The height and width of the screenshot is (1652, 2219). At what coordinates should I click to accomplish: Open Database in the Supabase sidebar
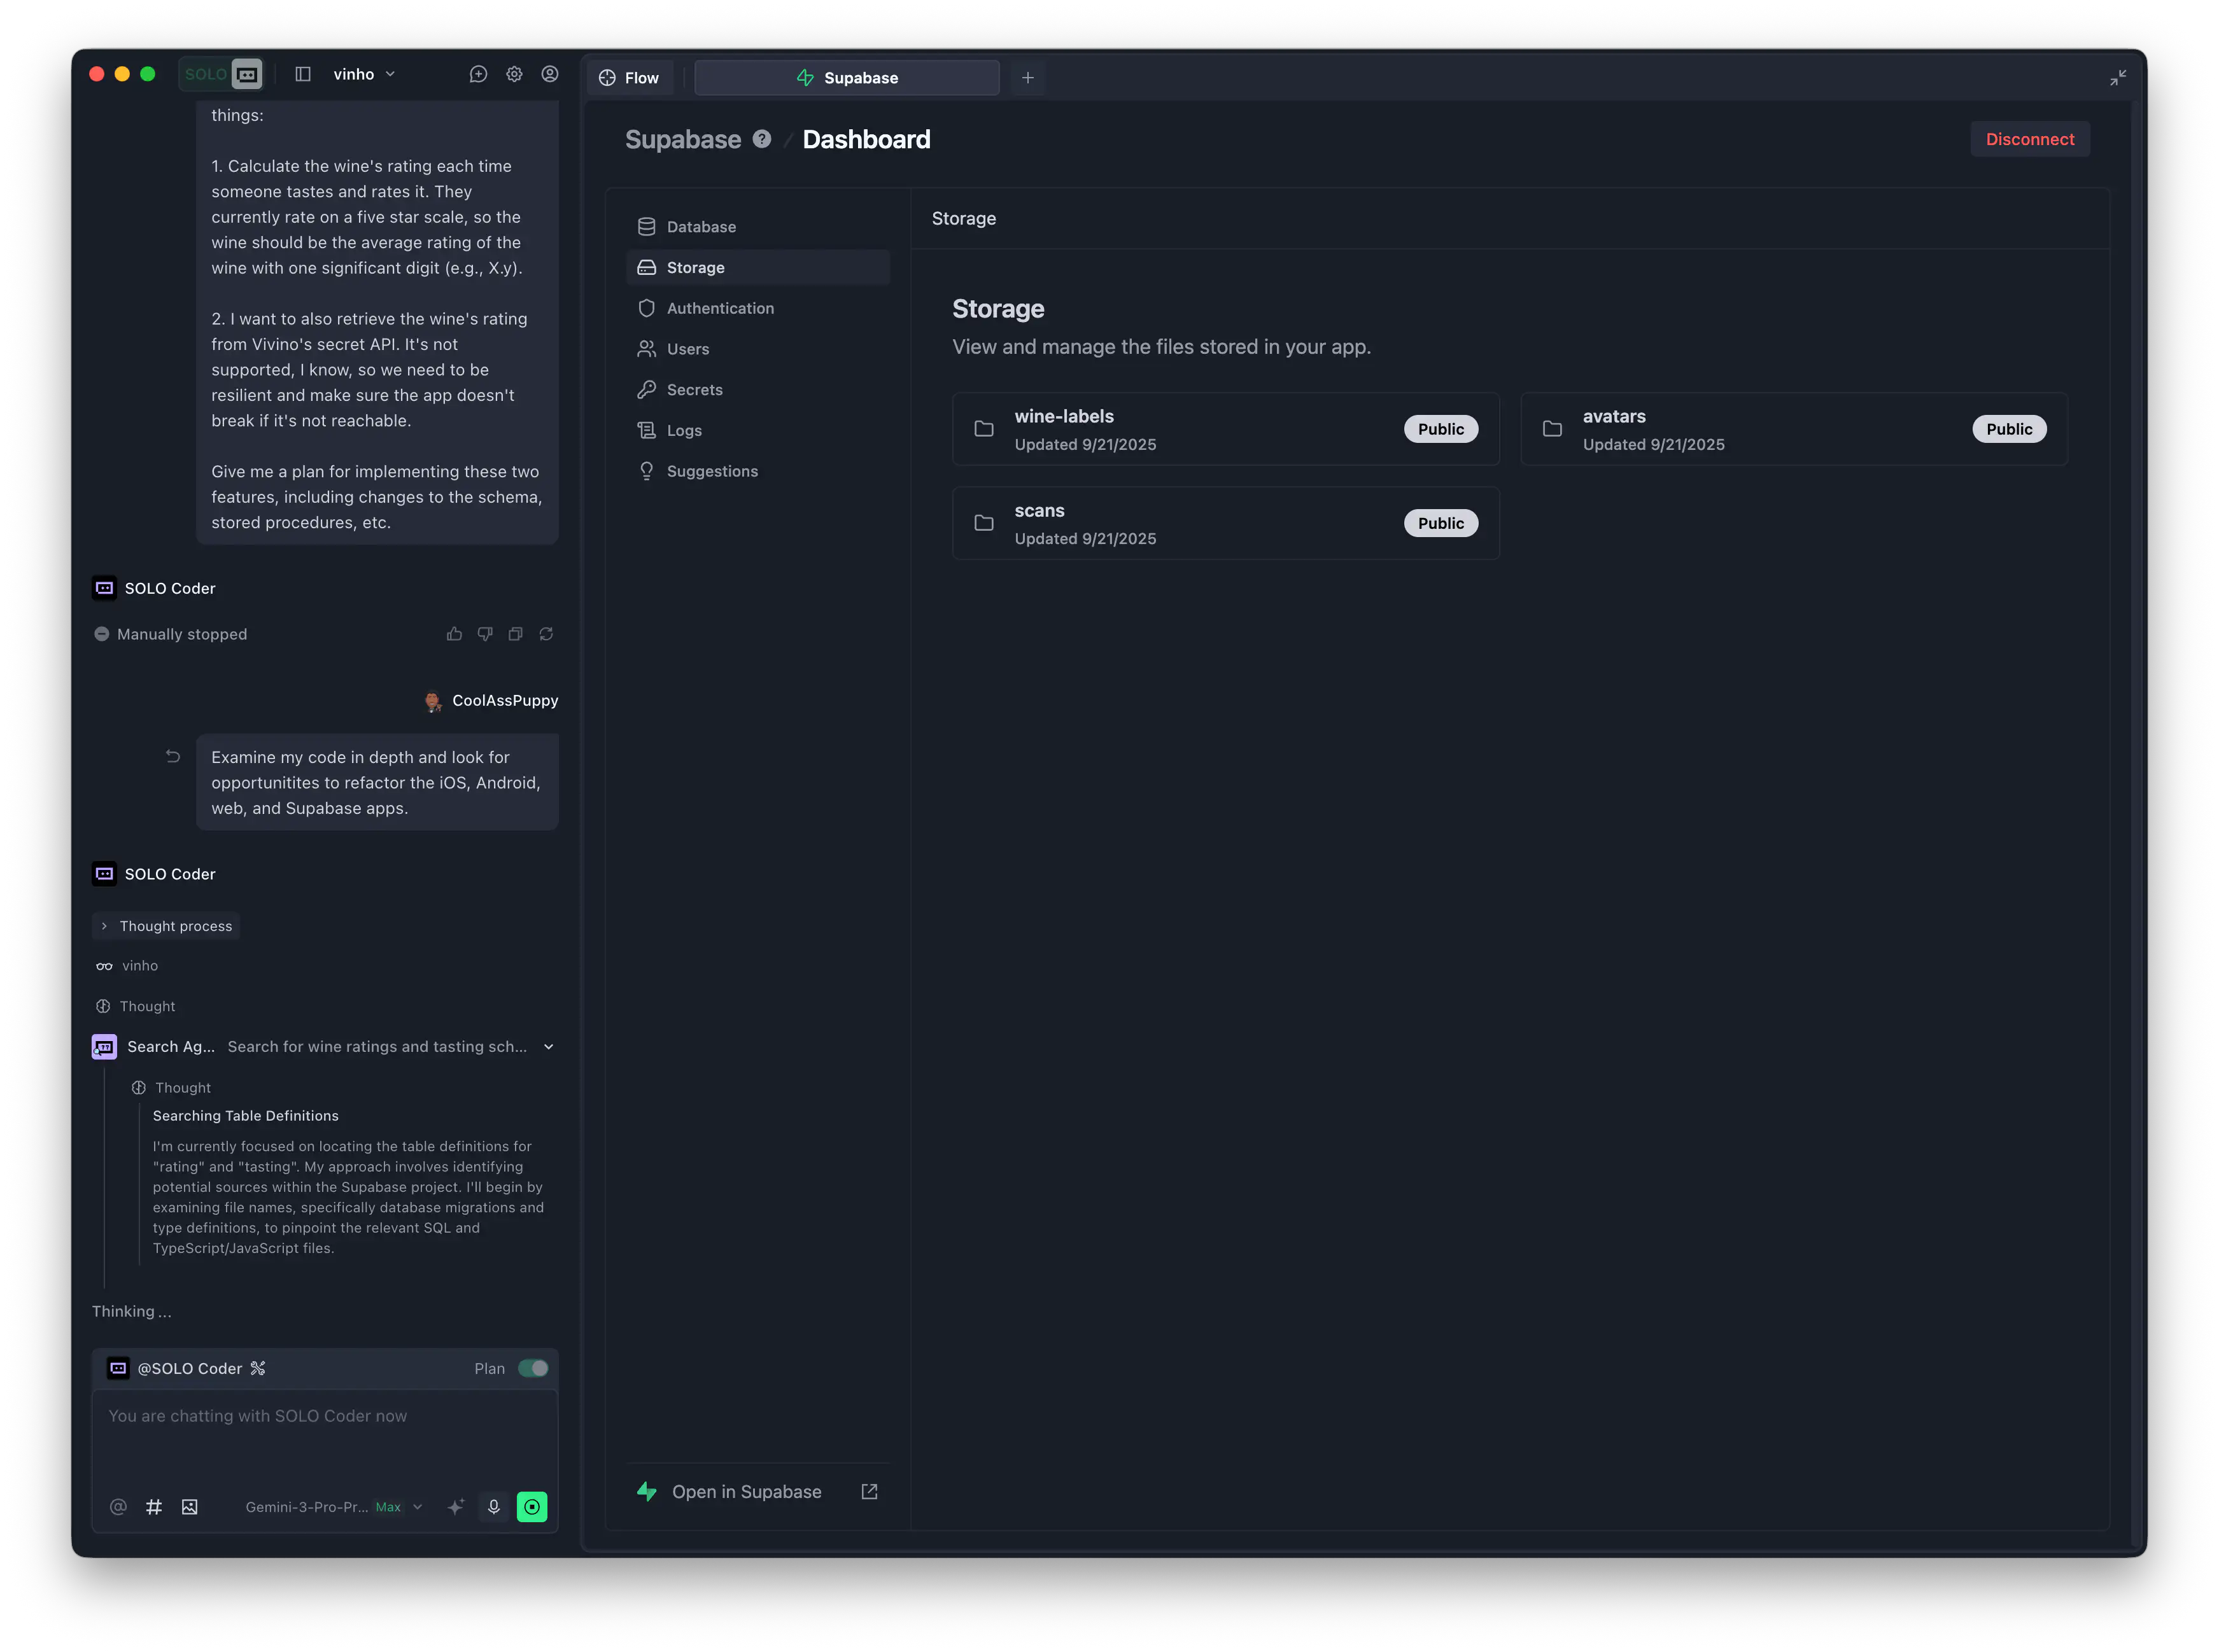(x=757, y=227)
